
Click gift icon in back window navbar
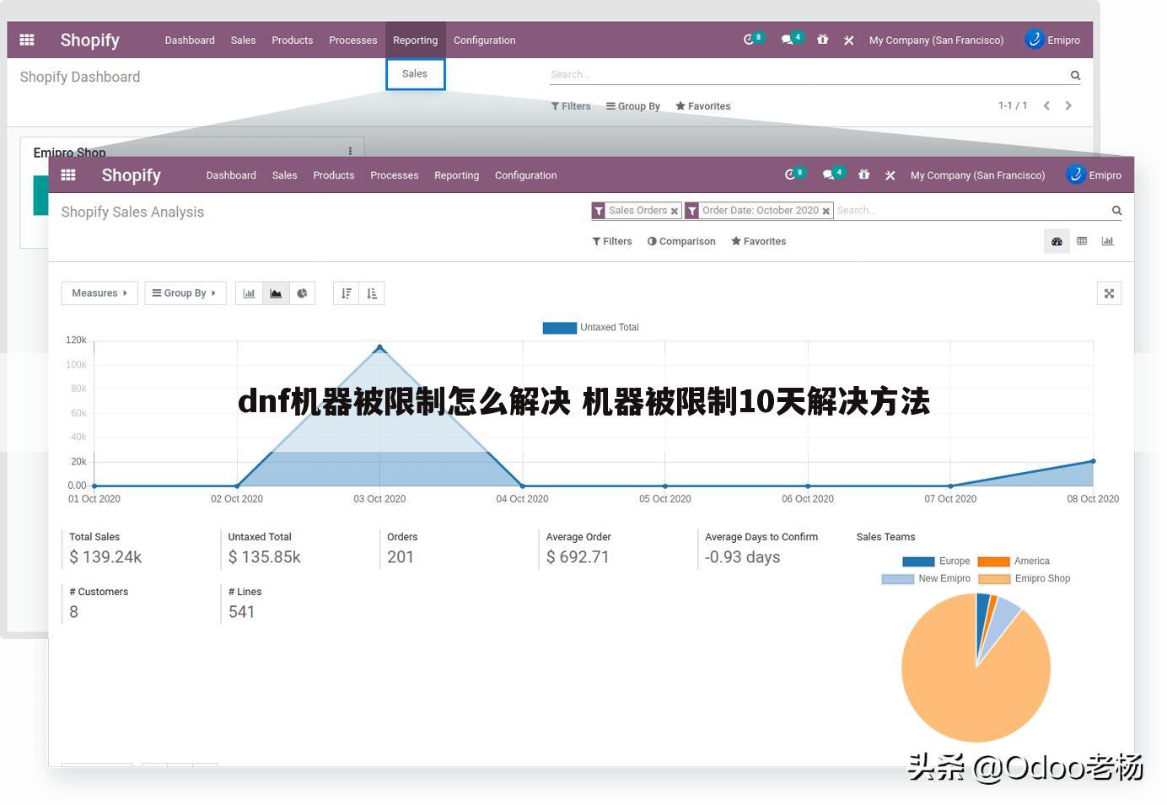(822, 40)
